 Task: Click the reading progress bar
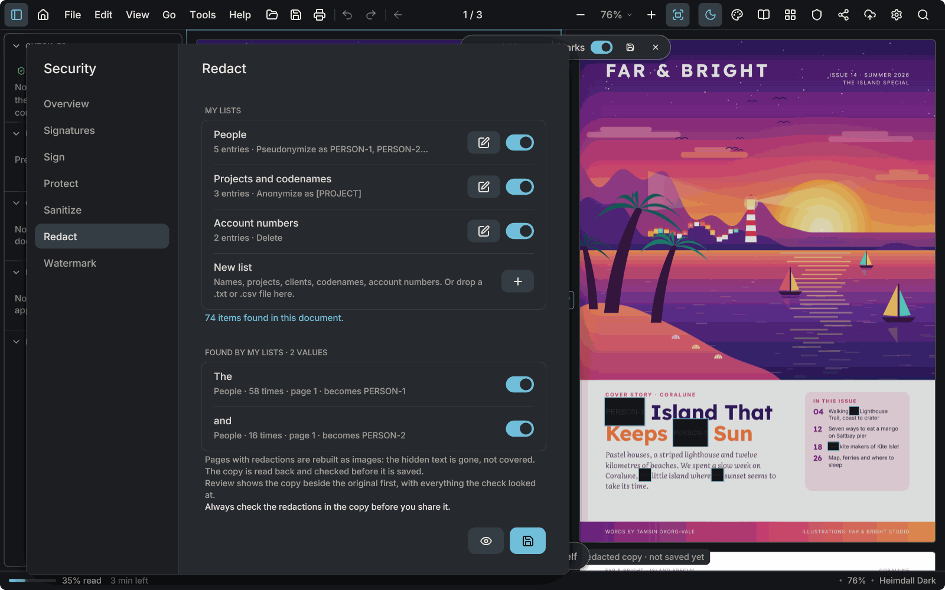pos(32,581)
